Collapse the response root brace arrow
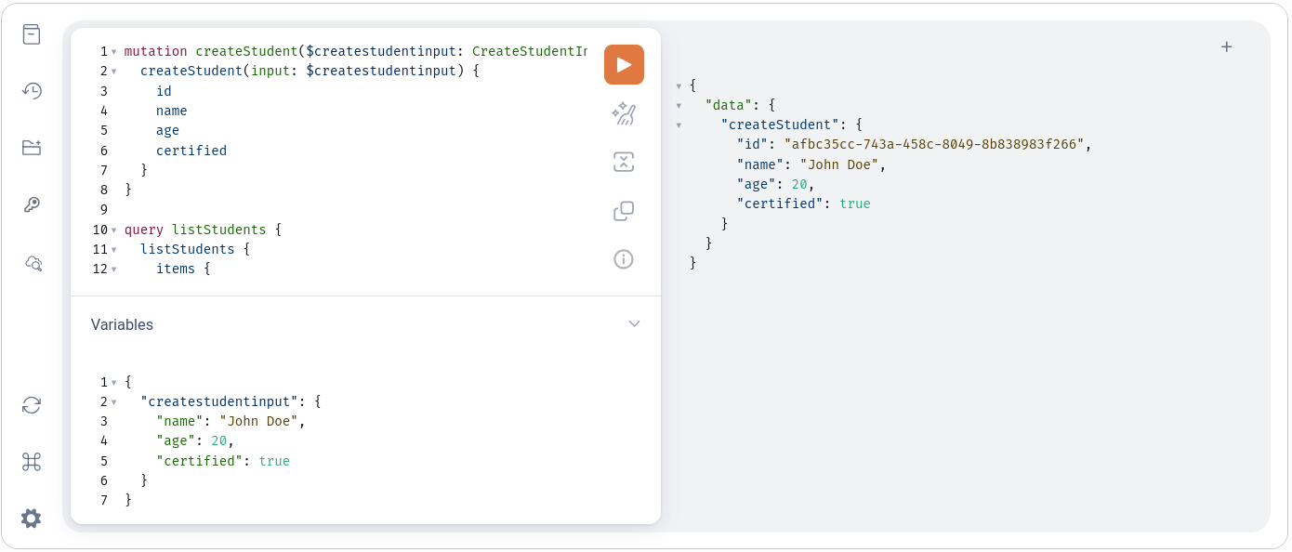 [x=679, y=86]
